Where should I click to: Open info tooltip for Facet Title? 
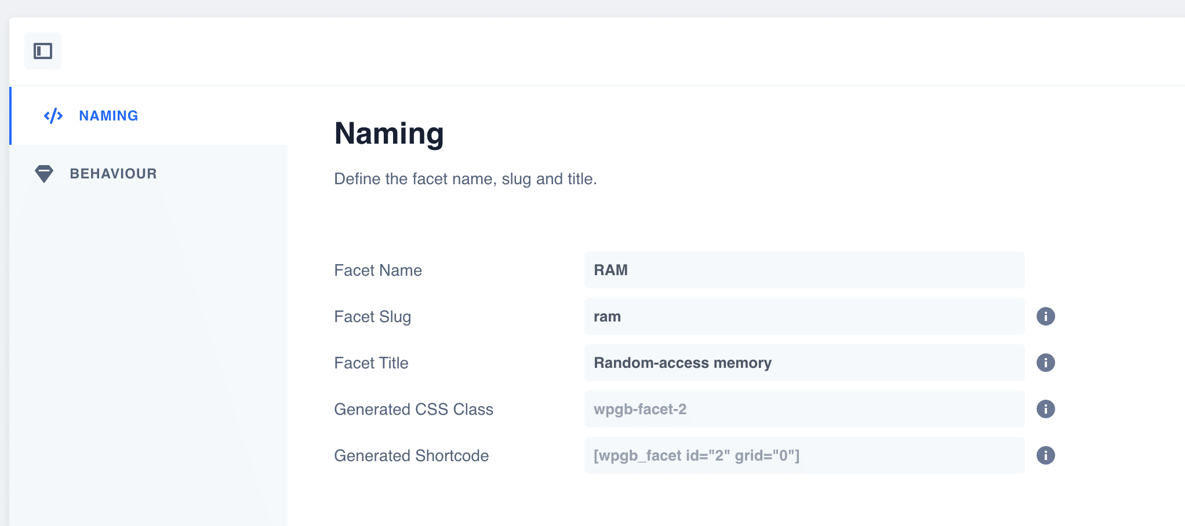coord(1045,363)
